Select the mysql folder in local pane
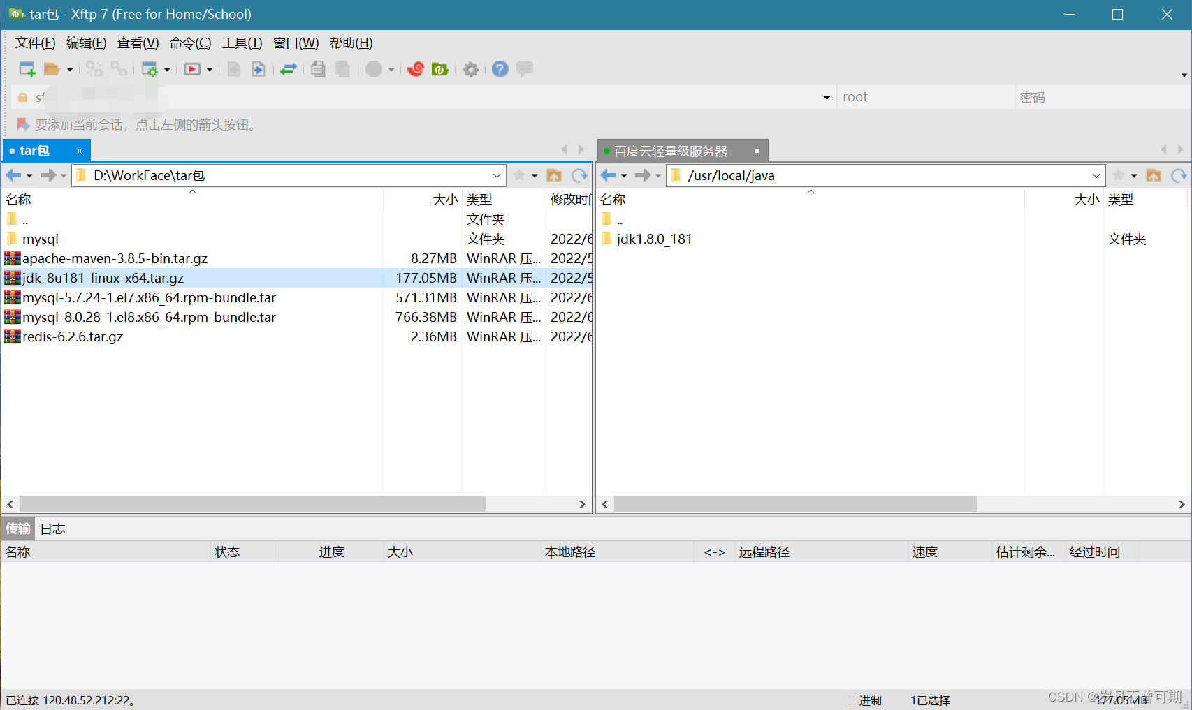Viewport: 1192px width, 710px height. [41, 239]
